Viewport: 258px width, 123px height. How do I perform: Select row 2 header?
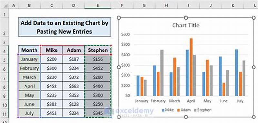point(5,27)
